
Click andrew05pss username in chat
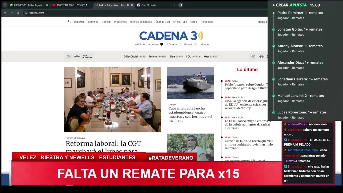click(x=297, y=124)
